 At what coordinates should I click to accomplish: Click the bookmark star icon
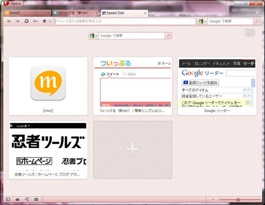point(45,21)
